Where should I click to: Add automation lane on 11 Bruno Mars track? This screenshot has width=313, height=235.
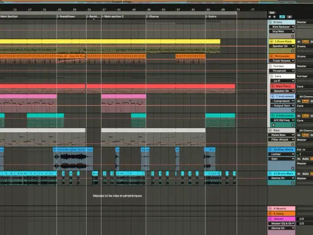click(293, 183)
